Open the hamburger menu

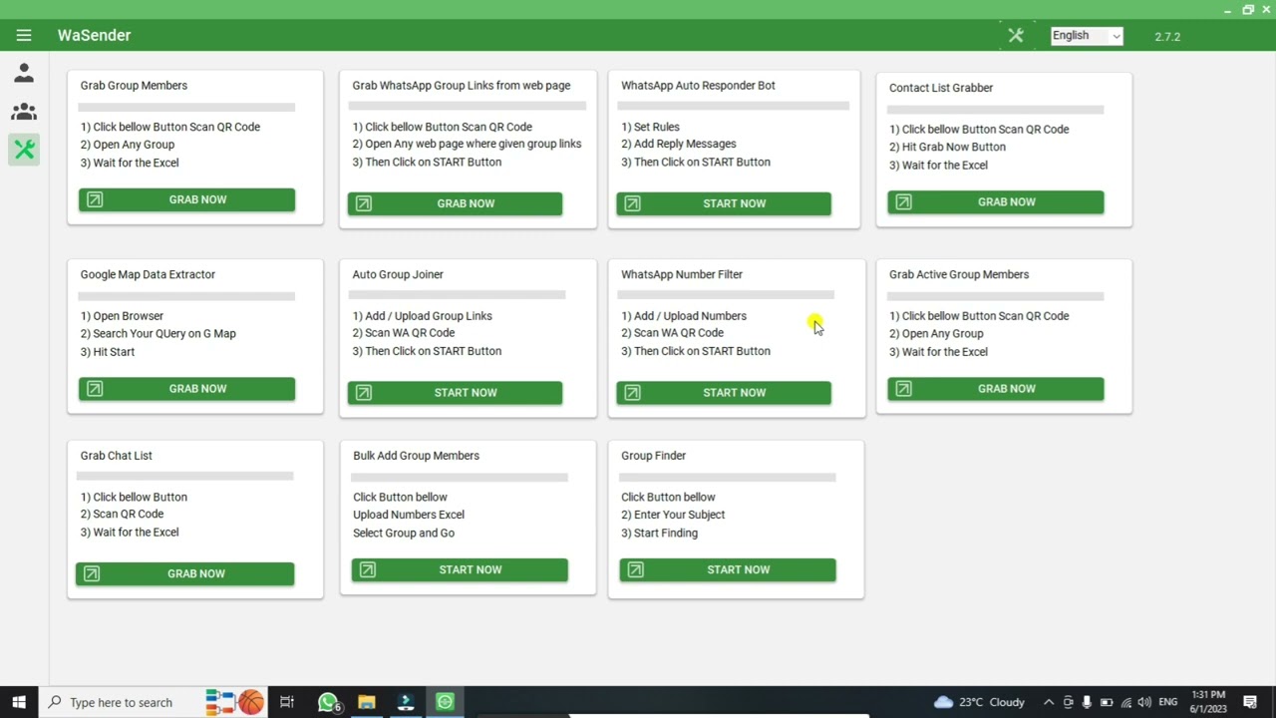[x=24, y=35]
